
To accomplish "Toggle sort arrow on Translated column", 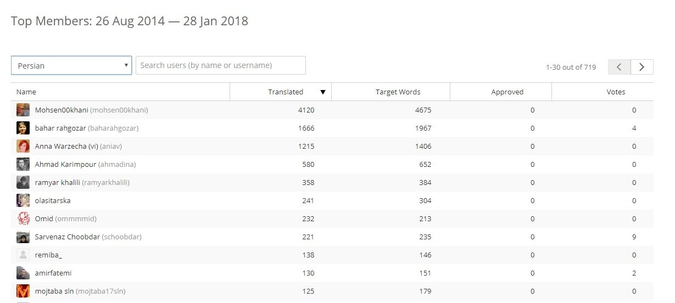I will pyautogui.click(x=323, y=92).
